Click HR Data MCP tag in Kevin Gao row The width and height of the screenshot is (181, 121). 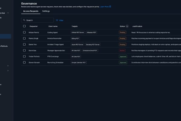point(76,51)
